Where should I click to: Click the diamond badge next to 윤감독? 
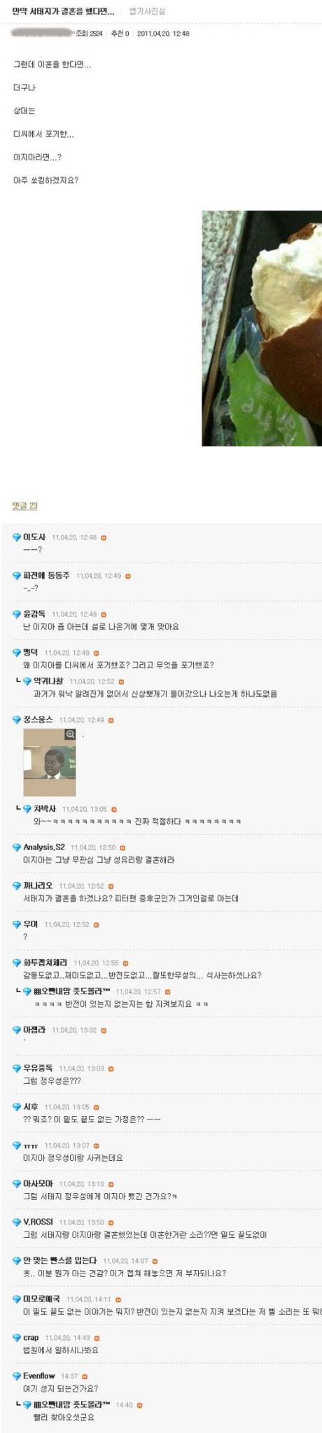(x=17, y=614)
